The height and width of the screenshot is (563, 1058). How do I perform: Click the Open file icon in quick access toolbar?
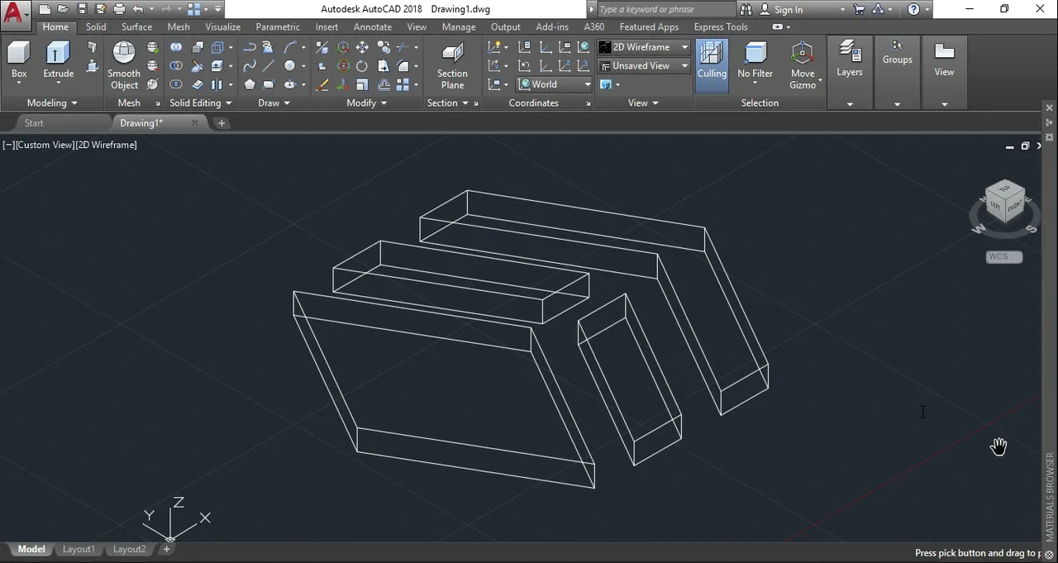tap(63, 9)
